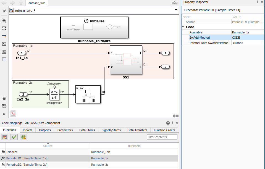The width and height of the screenshot is (265, 169).
Task: Open the Code Mappings help icon
Action: click(168, 123)
